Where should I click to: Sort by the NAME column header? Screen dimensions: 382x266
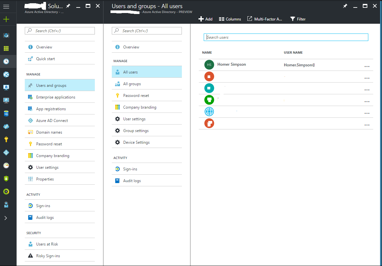pos(207,52)
